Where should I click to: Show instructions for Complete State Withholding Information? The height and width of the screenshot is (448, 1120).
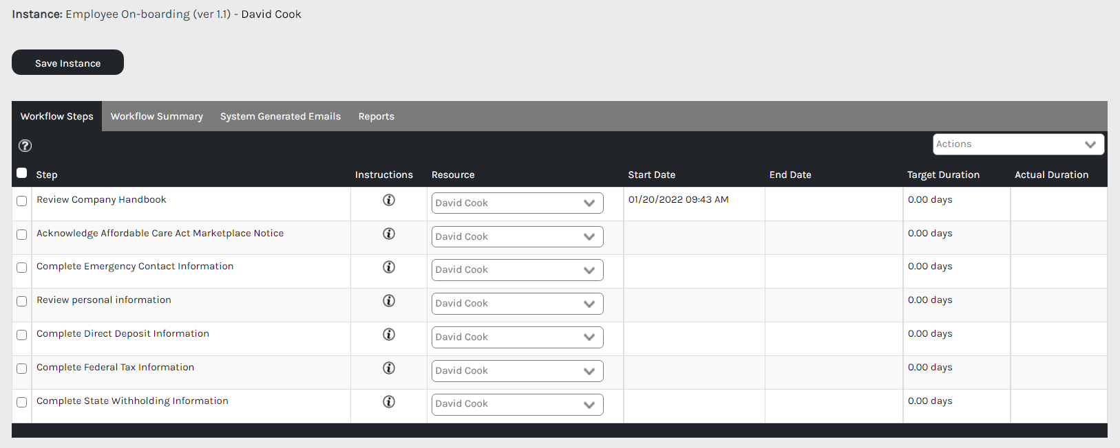point(389,401)
